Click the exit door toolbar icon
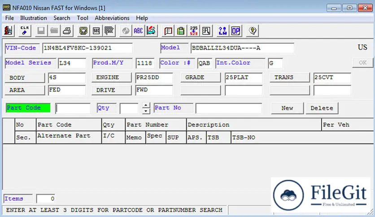The height and width of the screenshot is (217, 375). [8, 30]
